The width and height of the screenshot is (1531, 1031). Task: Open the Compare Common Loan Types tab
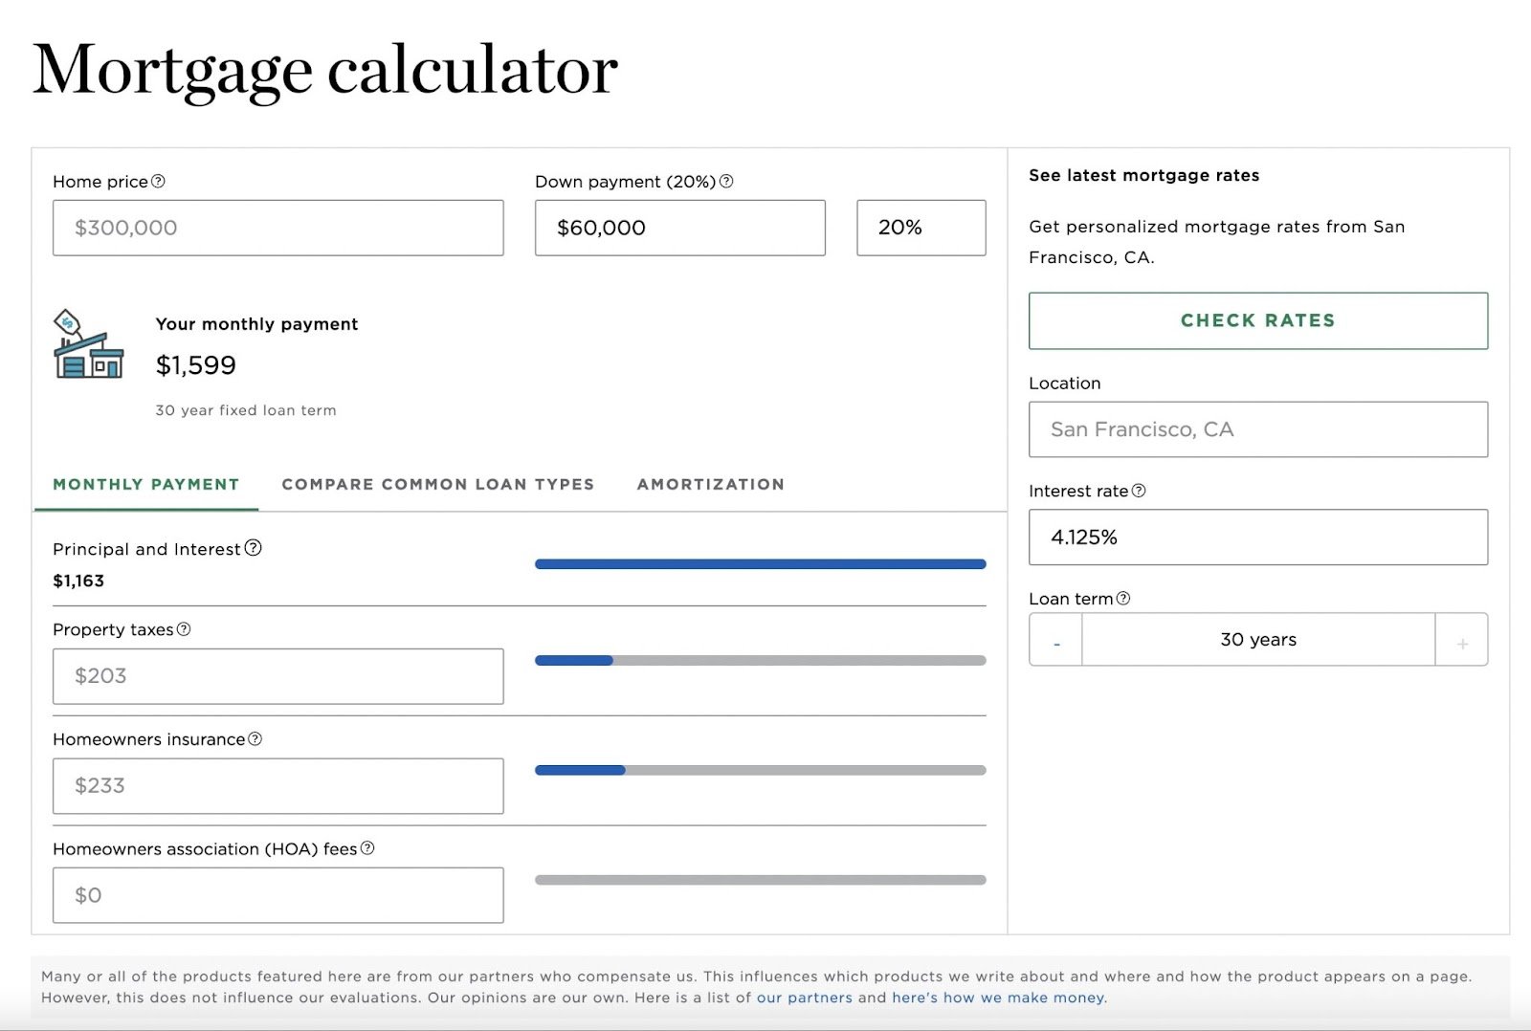tap(437, 484)
